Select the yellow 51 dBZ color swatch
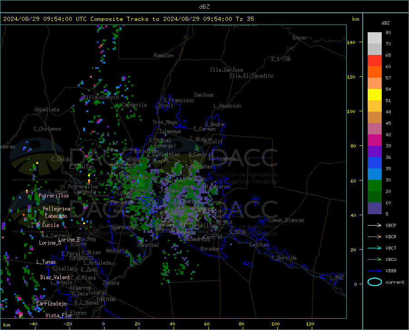 [x=374, y=95]
